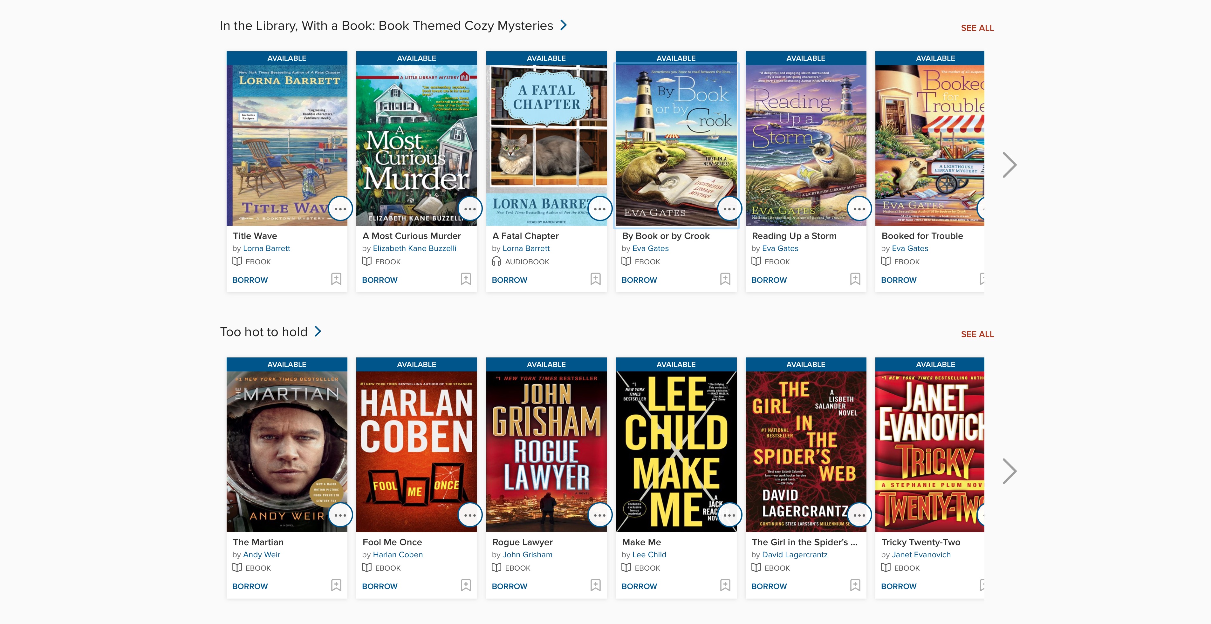Borrow the Title Wave ebook

tap(250, 280)
